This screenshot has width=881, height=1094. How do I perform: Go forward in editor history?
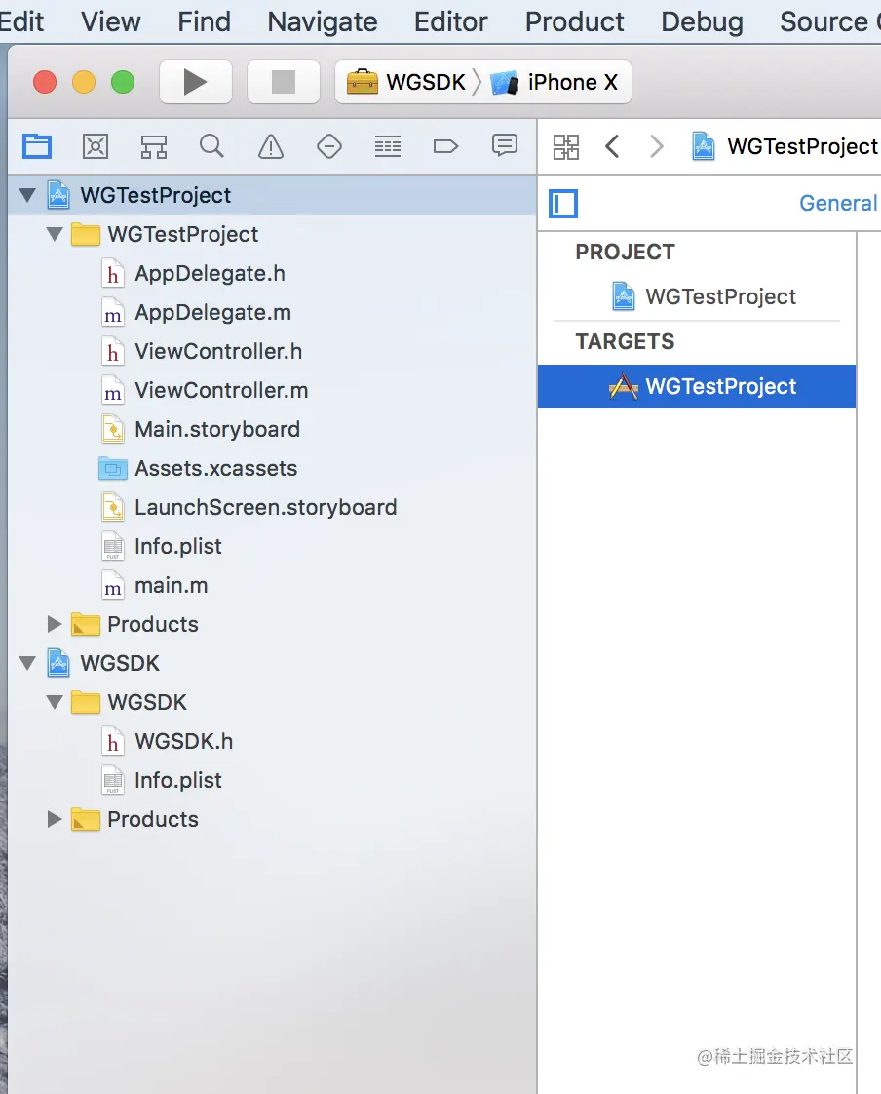tap(657, 146)
